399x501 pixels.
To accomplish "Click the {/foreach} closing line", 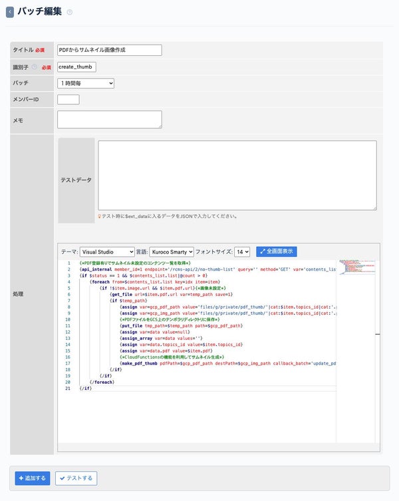I will click(x=102, y=382).
